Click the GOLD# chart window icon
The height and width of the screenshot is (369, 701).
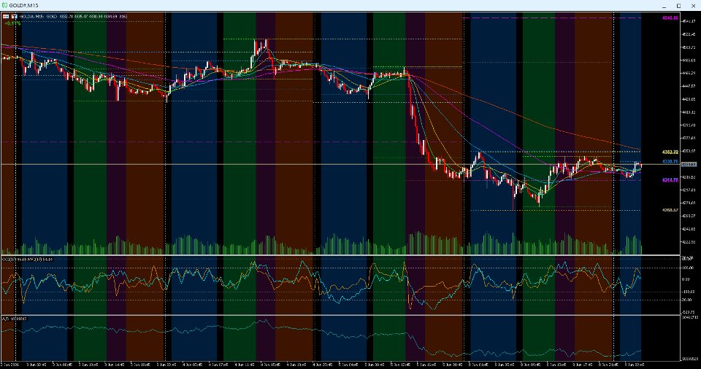(4, 5)
